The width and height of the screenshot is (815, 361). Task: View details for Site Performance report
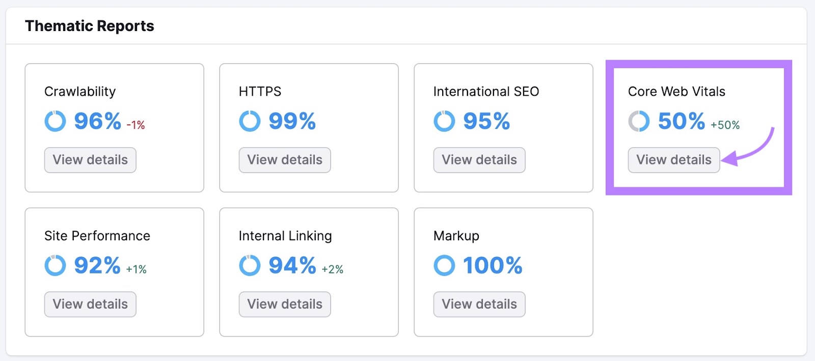point(90,304)
